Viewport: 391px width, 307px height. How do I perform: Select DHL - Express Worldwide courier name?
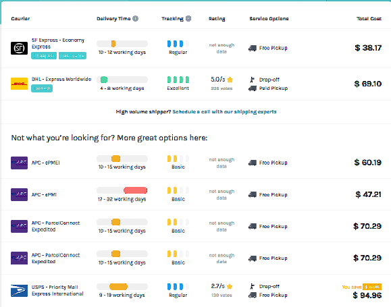[61, 79]
